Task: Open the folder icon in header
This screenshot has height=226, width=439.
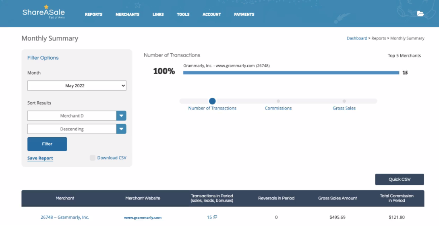Action: (x=420, y=13)
